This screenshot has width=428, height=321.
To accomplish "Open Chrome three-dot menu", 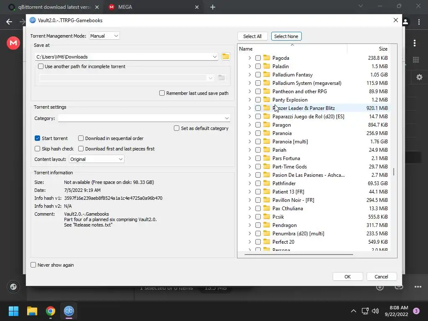I will (419, 22).
